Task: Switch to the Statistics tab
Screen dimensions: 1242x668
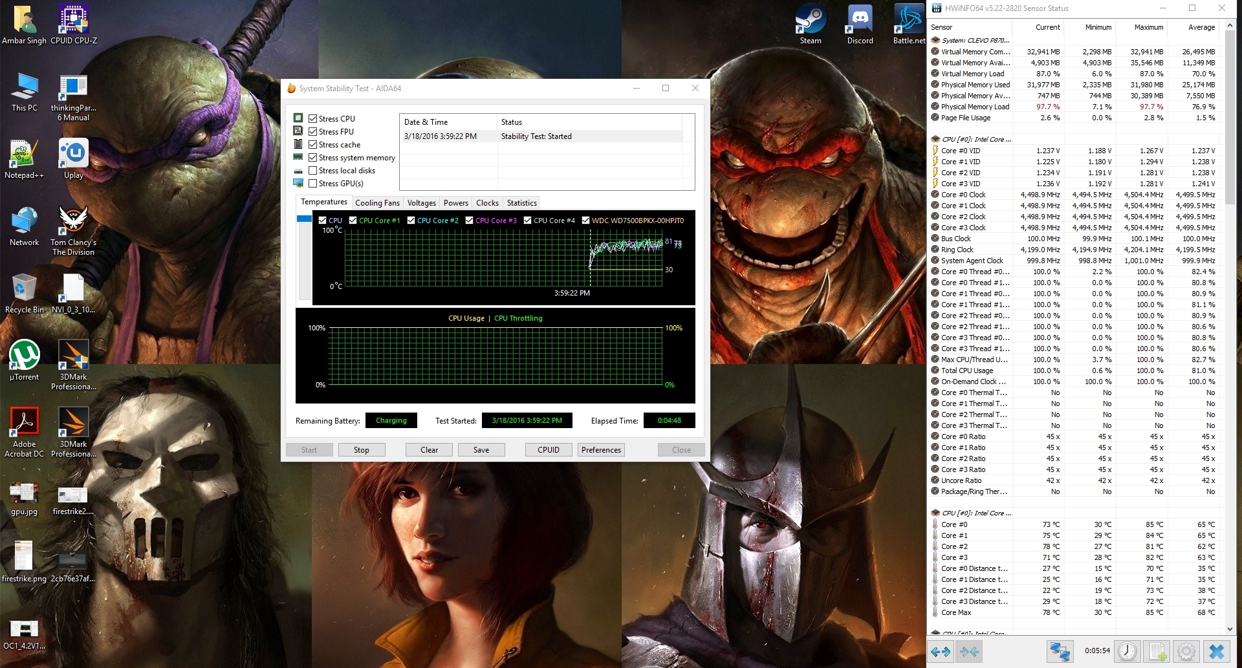Action: [x=522, y=203]
